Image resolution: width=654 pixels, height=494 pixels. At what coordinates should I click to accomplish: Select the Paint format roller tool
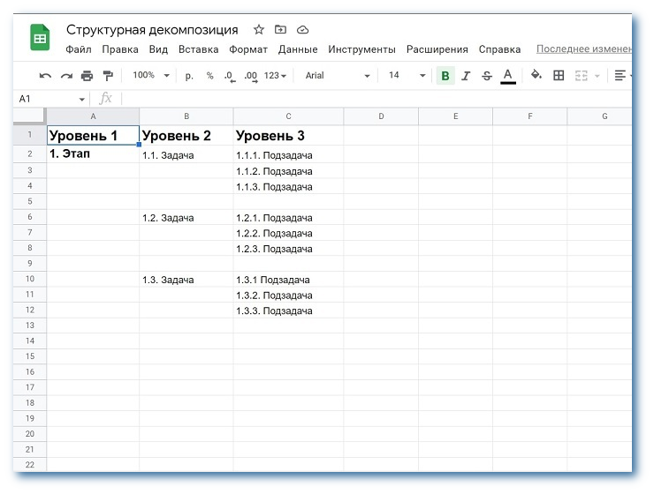108,76
